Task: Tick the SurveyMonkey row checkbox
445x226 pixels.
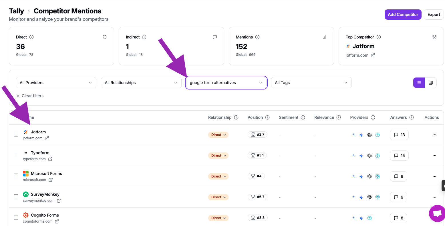Action: [16, 197]
